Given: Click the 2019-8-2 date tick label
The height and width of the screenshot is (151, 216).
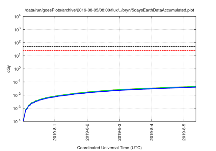Looking at the screenshot, I should click(x=87, y=132).
